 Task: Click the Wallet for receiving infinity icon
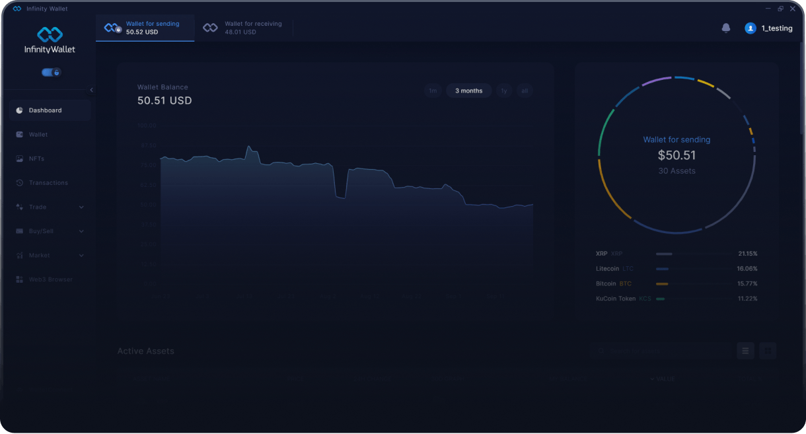(210, 28)
